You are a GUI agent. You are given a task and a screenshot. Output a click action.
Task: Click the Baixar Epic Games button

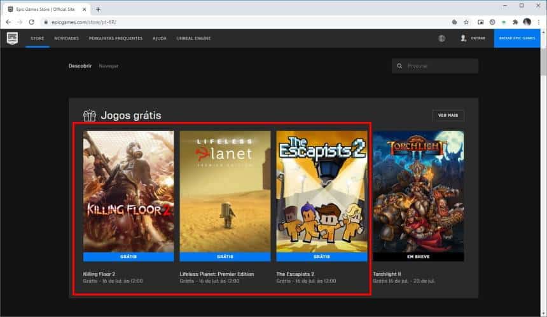click(x=517, y=38)
